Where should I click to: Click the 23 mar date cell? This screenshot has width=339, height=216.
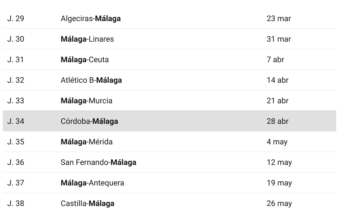[279, 19]
